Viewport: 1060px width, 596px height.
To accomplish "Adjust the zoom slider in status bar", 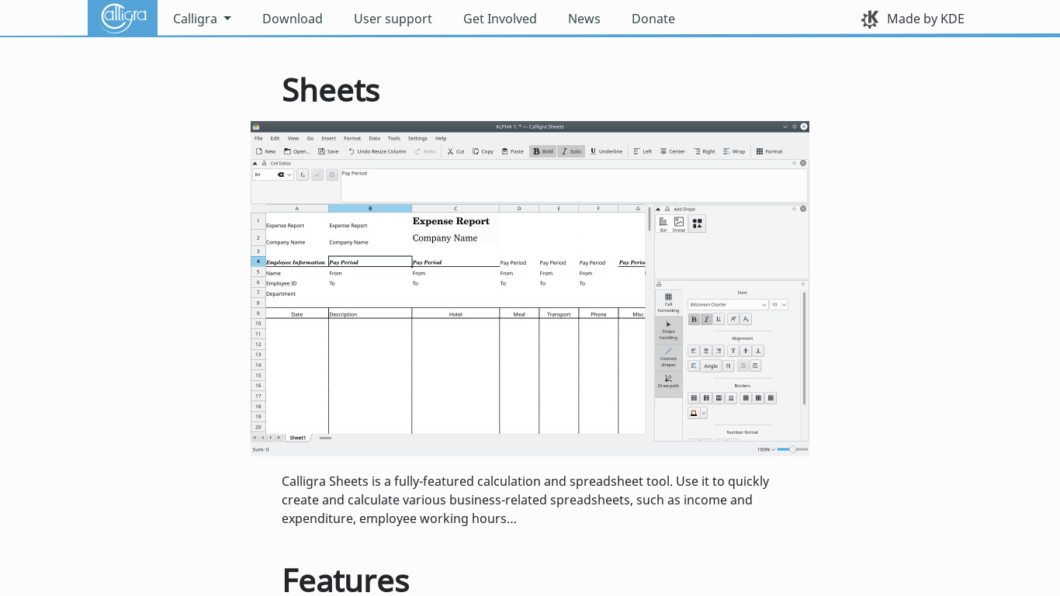I will coord(792,449).
